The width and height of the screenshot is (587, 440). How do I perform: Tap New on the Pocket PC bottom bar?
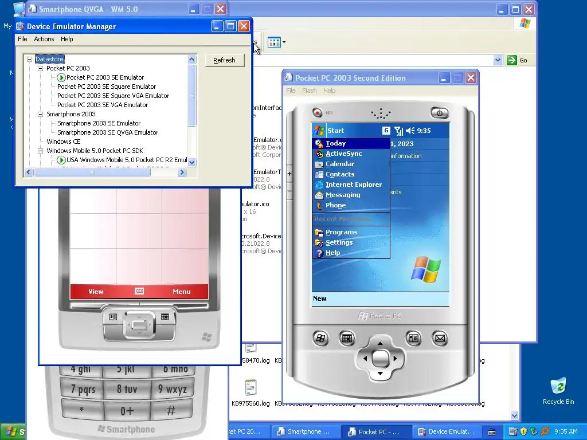(320, 298)
